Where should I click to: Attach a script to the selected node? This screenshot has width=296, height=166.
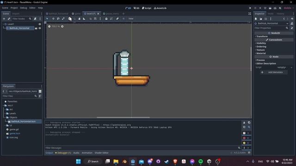click(x=35, y=19)
